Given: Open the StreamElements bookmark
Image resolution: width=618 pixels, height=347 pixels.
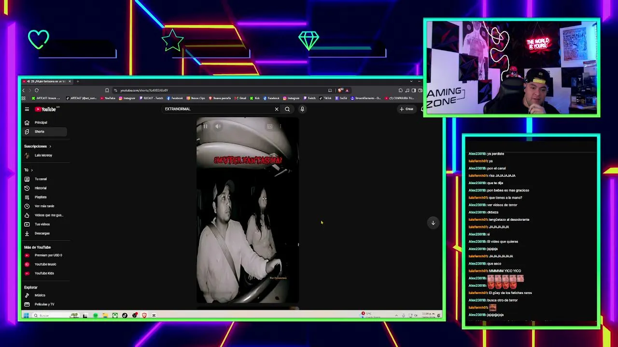Looking at the screenshot, I should tap(366, 98).
